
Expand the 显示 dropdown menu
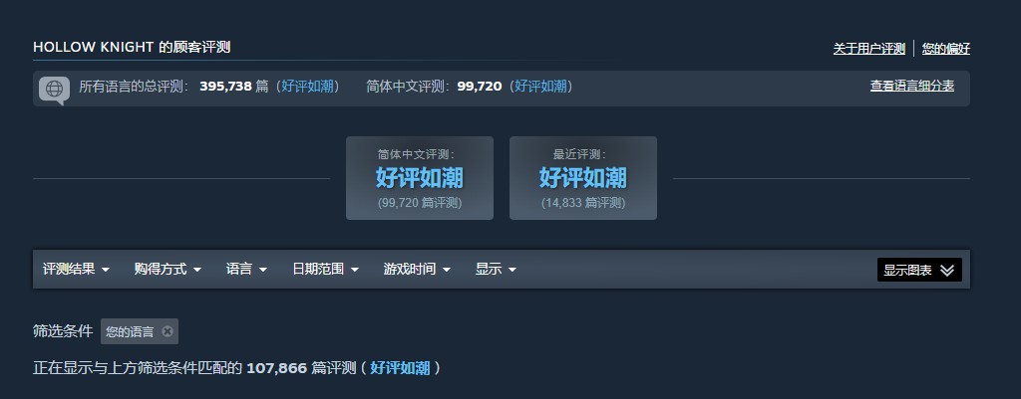pos(497,269)
